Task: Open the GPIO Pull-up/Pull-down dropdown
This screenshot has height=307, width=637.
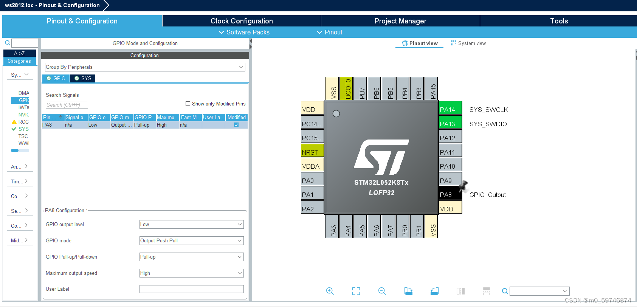Action: (x=192, y=257)
